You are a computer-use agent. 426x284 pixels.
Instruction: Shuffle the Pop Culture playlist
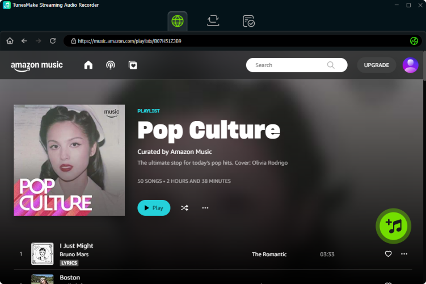[x=184, y=208]
